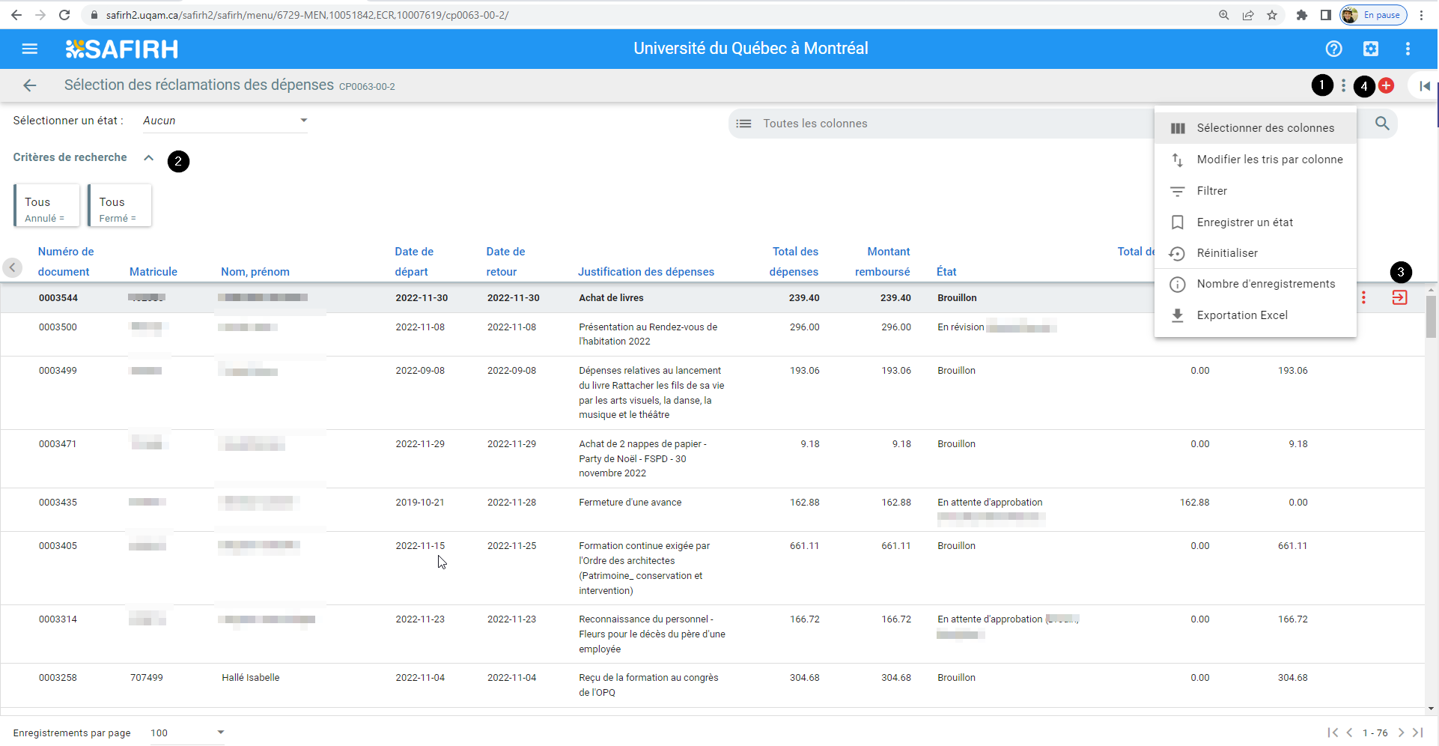Screen dimensions: 1439x746
Task: Select 'Fermeture d'une avance' justification cell
Action: [630, 503]
